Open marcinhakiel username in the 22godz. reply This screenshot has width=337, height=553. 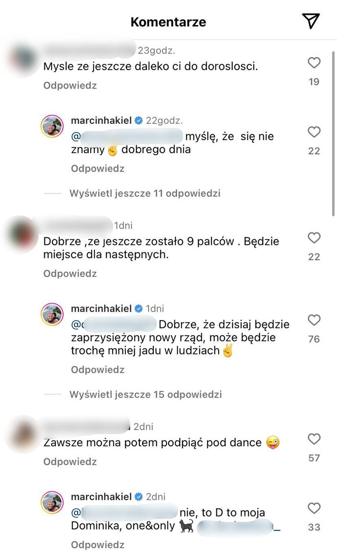coord(101,121)
